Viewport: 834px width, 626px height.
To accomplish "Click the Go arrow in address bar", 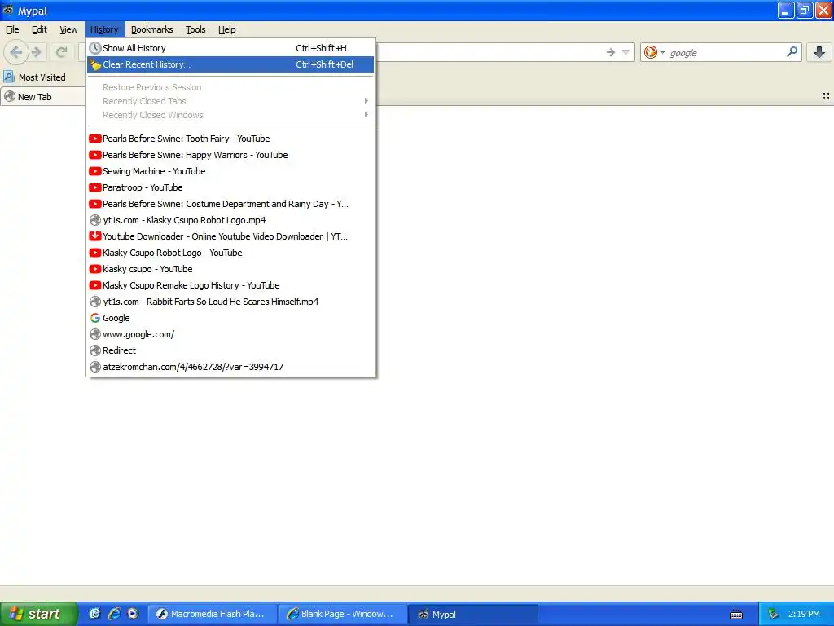I will point(611,52).
